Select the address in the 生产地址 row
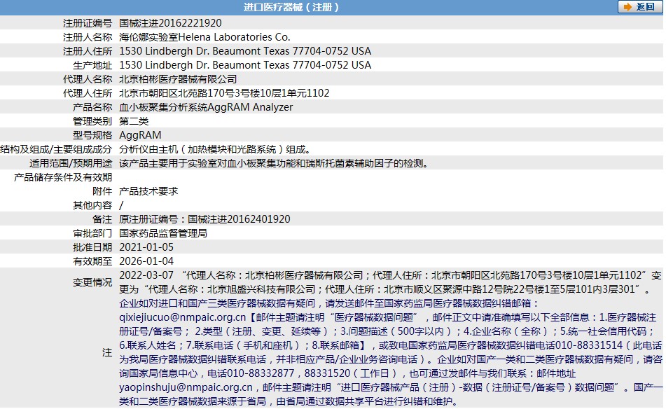The image size is (666, 409). pos(245,65)
